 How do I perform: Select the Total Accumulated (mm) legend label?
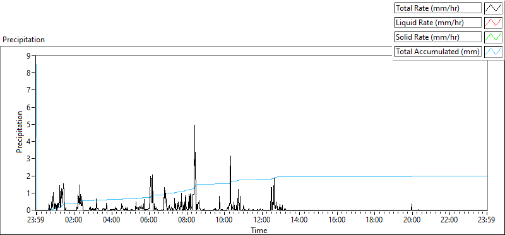pyautogui.click(x=438, y=52)
